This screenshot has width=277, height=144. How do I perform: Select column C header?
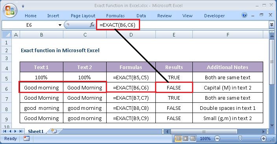[x=85, y=35]
